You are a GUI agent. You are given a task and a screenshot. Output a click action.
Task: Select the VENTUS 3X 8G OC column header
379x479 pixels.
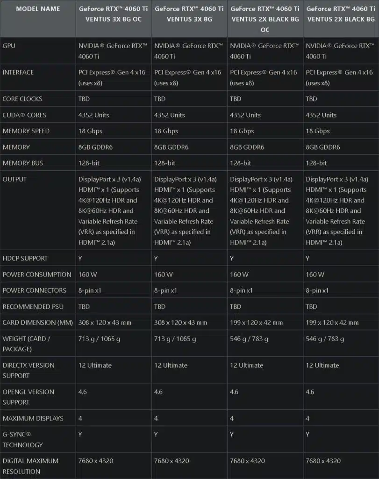tap(113, 14)
